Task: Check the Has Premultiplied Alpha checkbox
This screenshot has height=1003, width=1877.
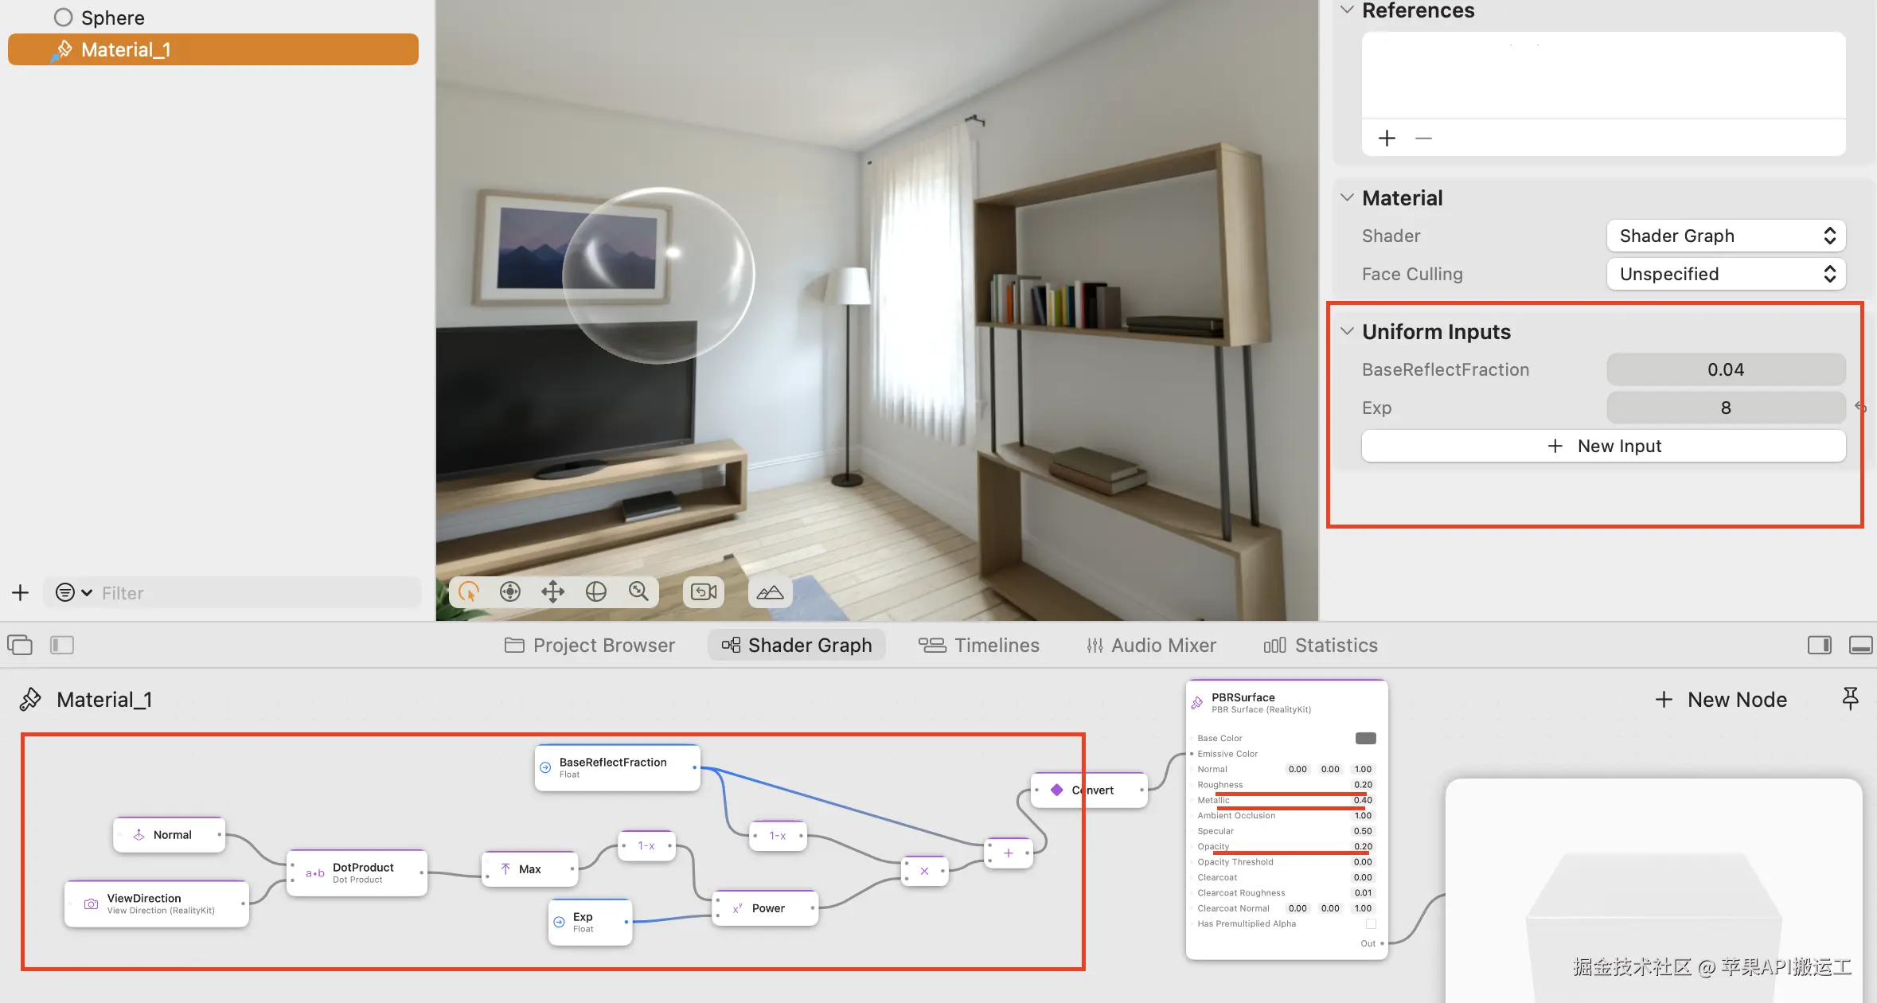Action: click(x=1371, y=923)
